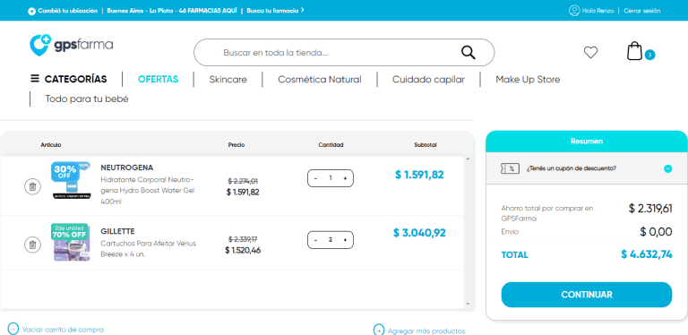Click the Neutrogena product thumbnail

(71, 181)
